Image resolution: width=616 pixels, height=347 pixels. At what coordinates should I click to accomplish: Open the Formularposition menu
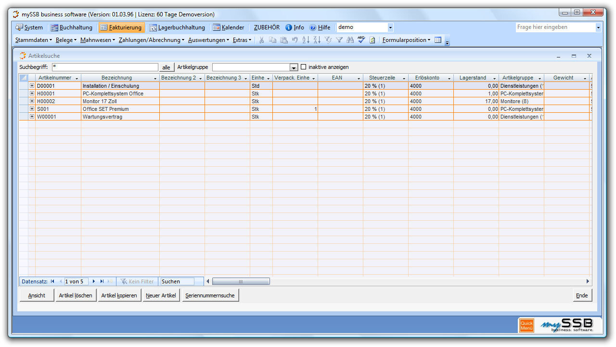pos(406,40)
